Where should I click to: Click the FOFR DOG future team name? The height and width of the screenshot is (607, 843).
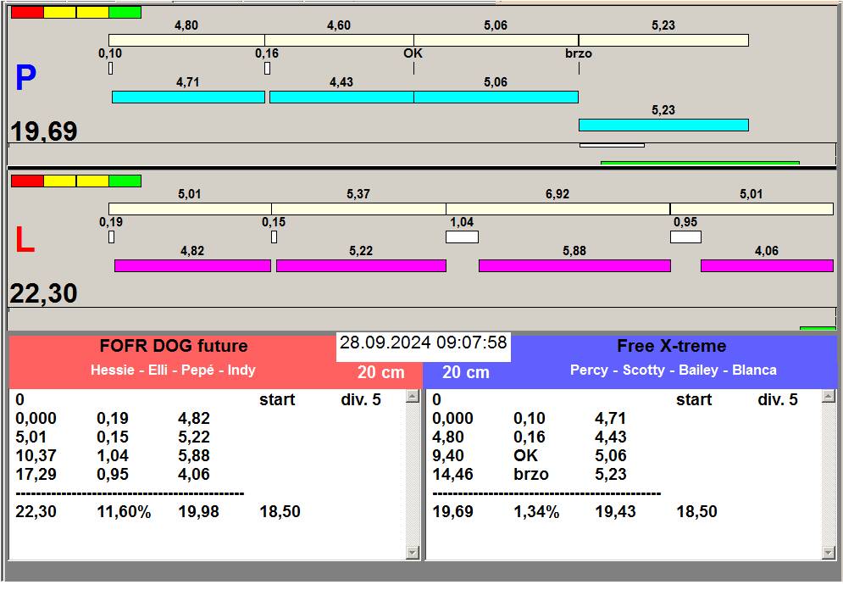point(174,346)
